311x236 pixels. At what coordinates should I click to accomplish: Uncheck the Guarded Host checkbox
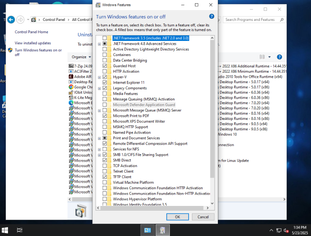click(104, 66)
